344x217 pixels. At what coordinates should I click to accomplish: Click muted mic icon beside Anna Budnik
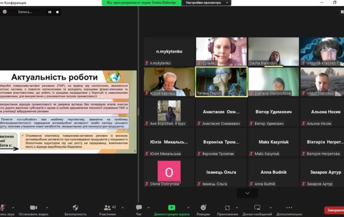251,184
